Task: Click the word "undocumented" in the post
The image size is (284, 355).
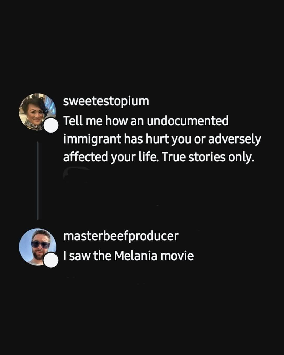Action: click(187, 121)
